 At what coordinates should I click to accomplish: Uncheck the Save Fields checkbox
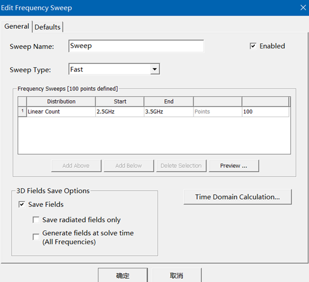22,204
